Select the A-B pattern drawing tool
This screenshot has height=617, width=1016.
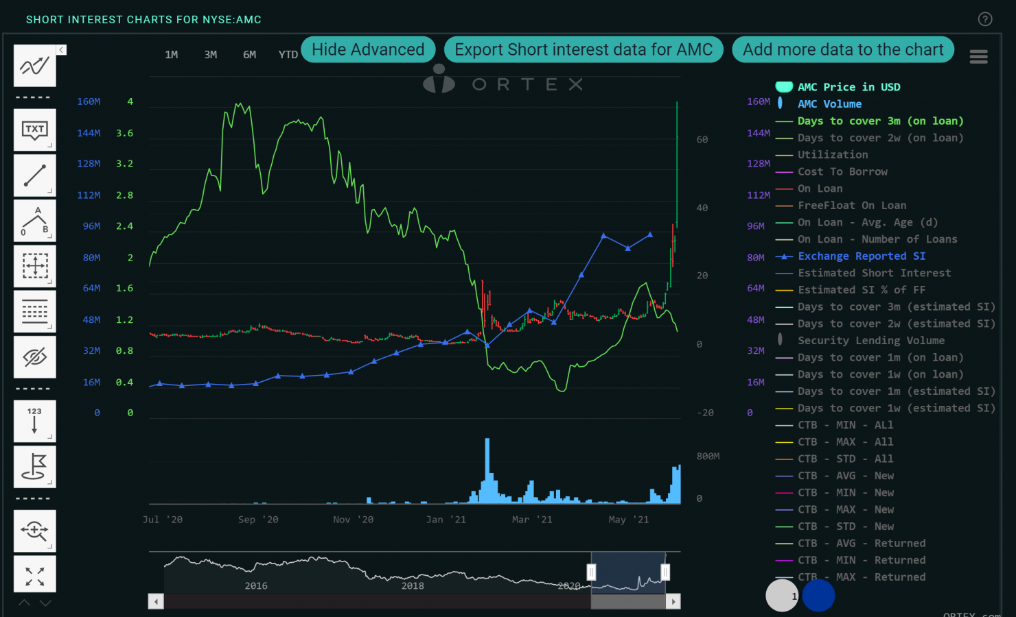point(34,221)
